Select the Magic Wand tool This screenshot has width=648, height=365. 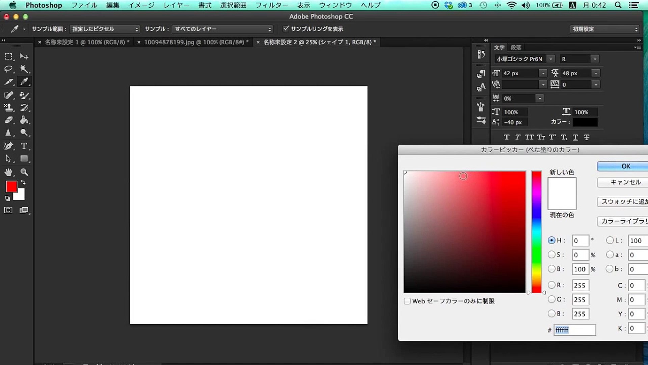[24, 69]
